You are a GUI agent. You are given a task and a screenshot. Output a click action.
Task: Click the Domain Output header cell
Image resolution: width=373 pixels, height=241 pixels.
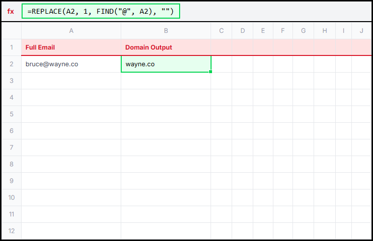pos(166,48)
